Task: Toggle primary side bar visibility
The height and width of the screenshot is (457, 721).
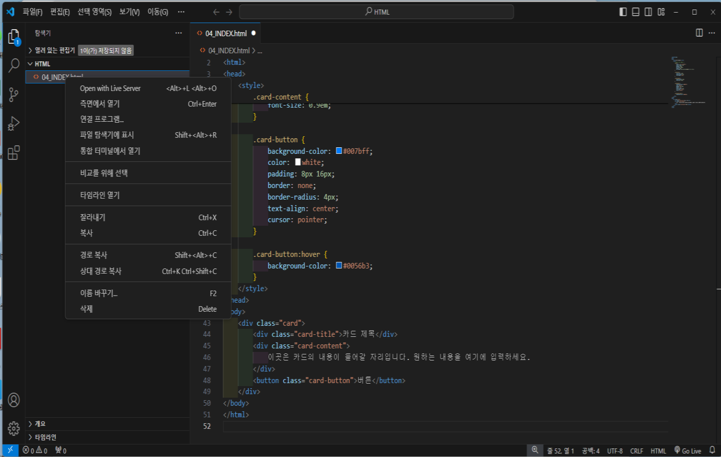Action: tap(623, 12)
